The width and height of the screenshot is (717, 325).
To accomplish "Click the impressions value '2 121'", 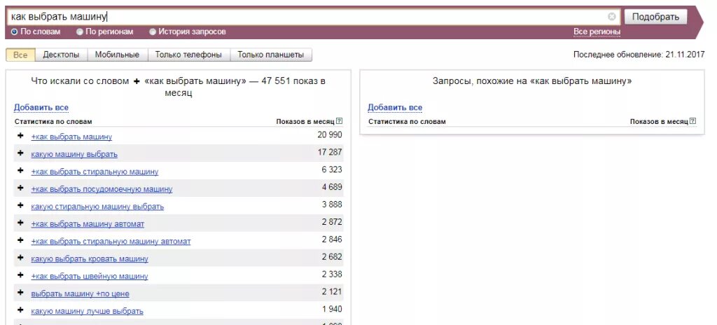I will pos(332,291).
